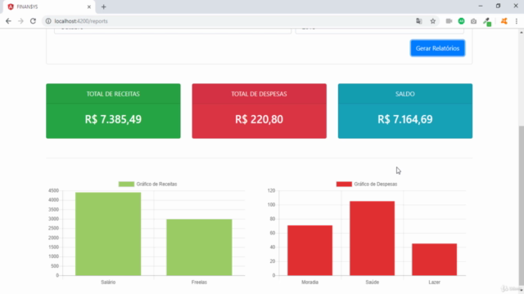The width and height of the screenshot is (524, 294).
Task: Click the Saúde bar in expenses chart
Action: pyautogui.click(x=372, y=238)
